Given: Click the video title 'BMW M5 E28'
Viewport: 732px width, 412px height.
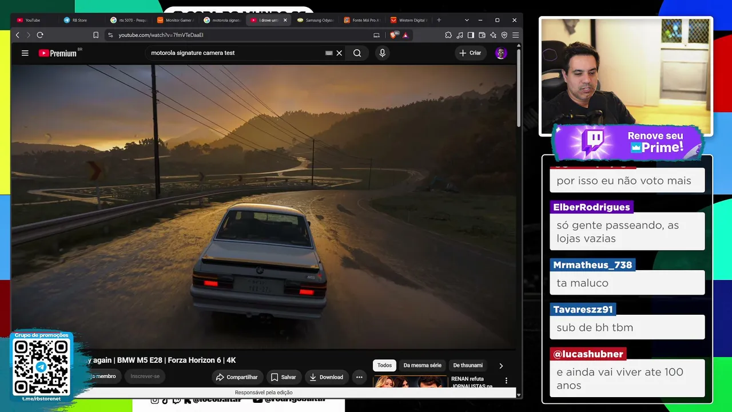Looking at the screenshot, I should click(140, 360).
